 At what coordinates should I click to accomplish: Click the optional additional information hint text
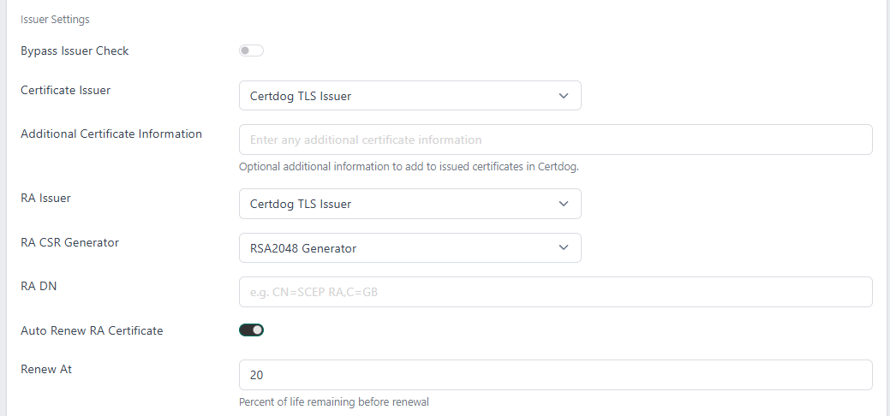tap(409, 167)
